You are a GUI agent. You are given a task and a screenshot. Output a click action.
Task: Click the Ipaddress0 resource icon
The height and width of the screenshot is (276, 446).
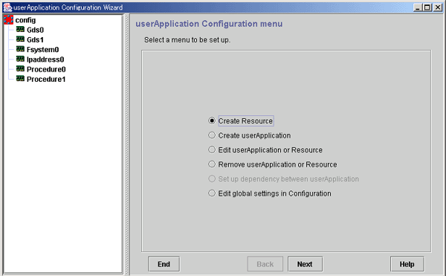[20, 60]
